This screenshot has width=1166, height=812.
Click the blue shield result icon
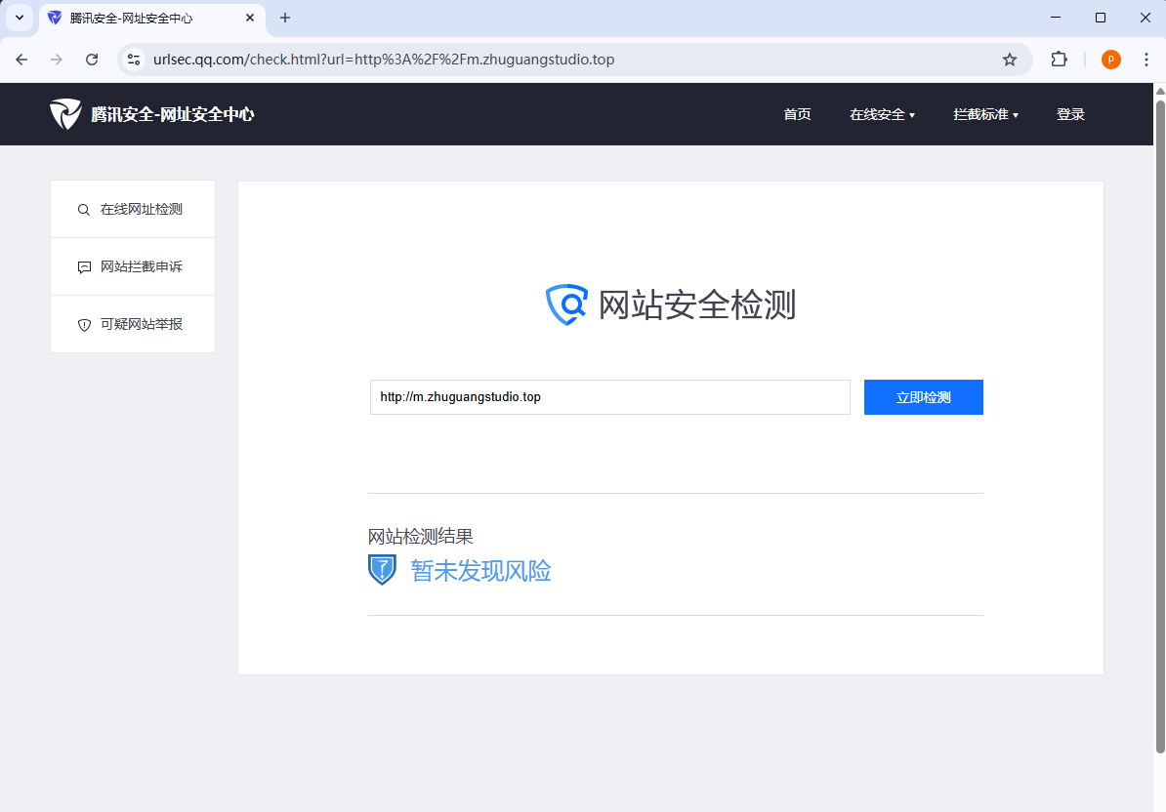pos(382,570)
